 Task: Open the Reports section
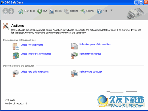74,11
